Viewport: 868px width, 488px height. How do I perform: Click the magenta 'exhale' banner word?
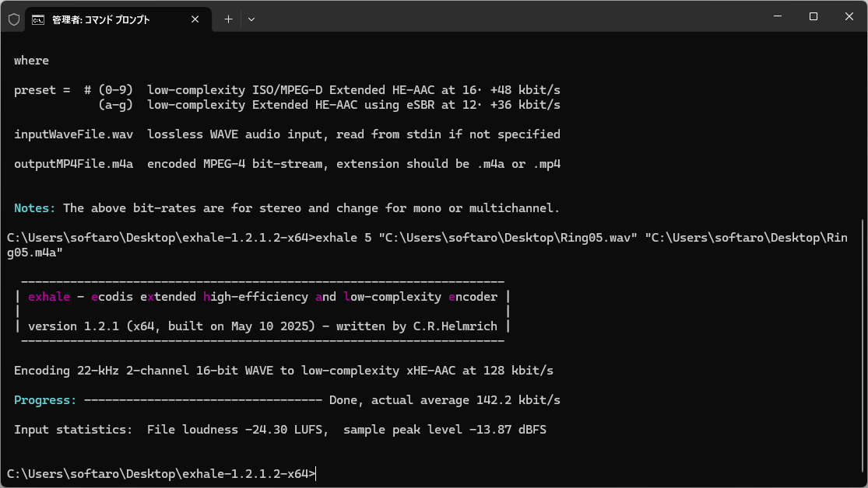click(x=49, y=297)
